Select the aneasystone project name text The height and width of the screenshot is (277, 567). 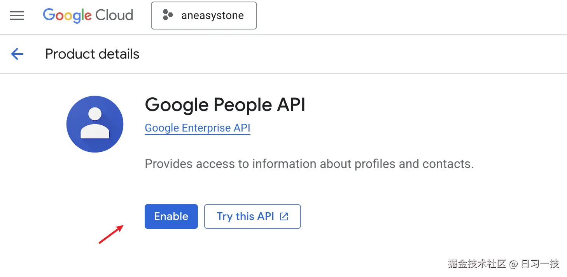pyautogui.click(x=212, y=16)
